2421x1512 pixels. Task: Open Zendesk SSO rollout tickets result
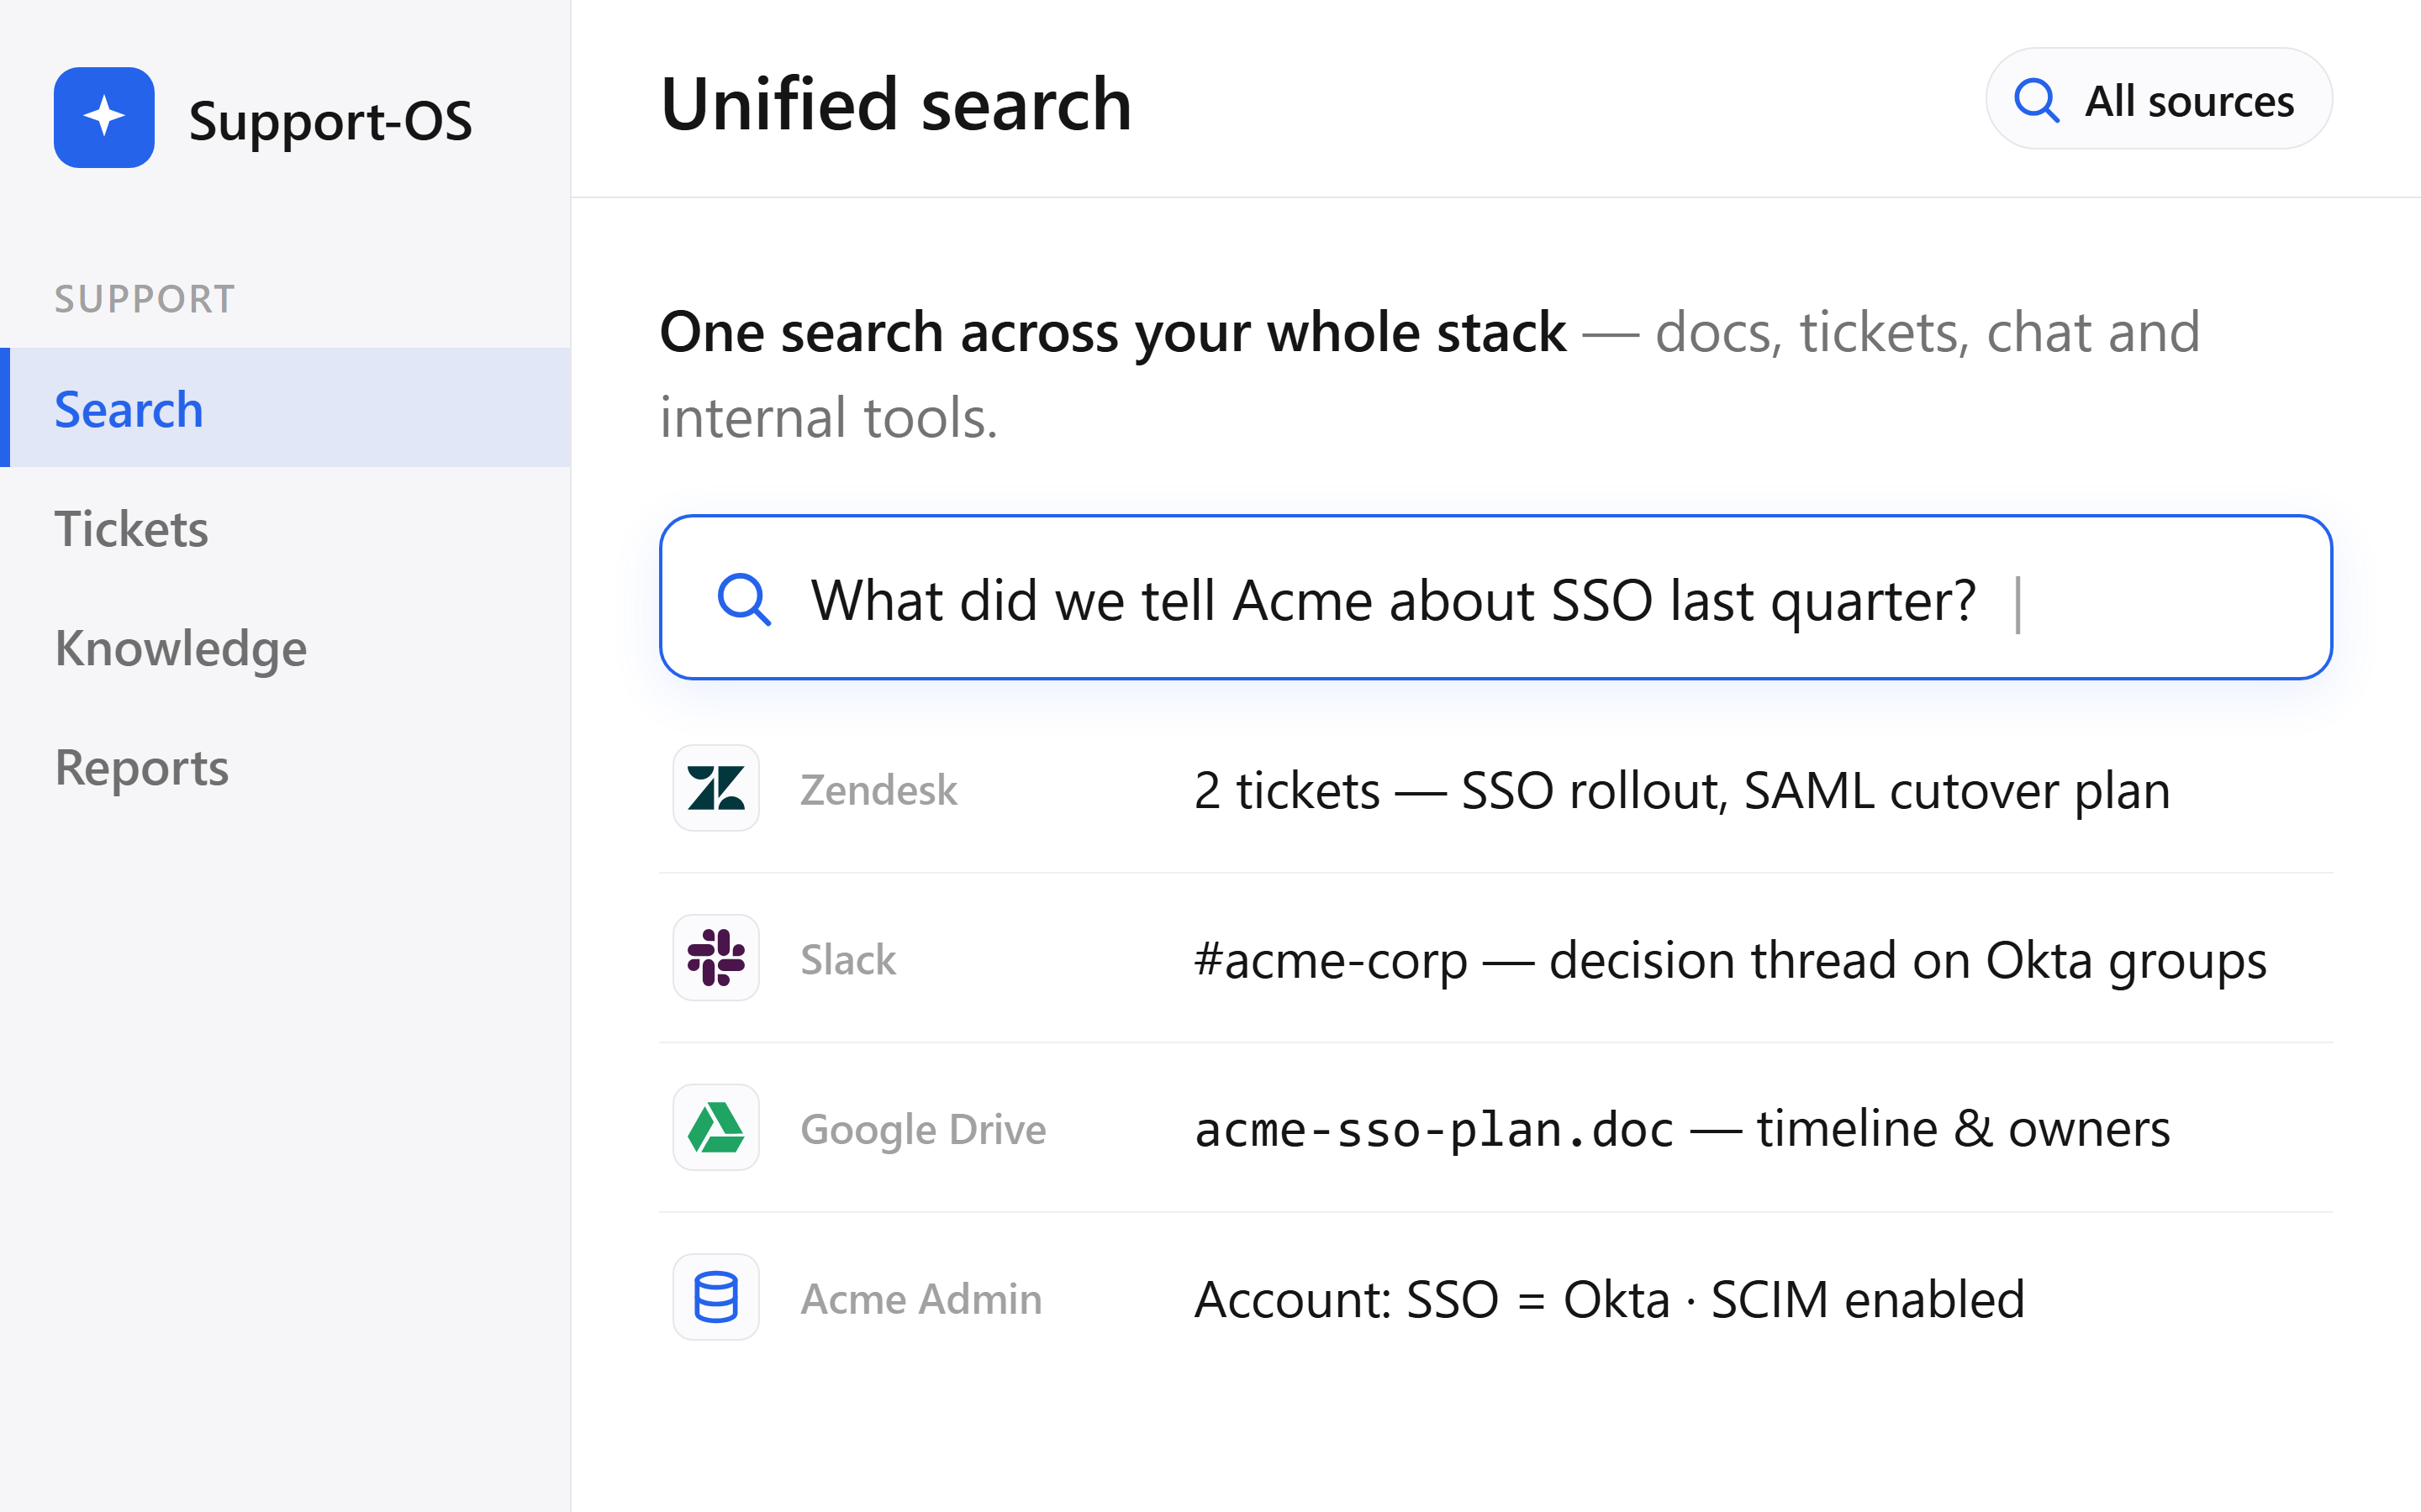click(x=1495, y=789)
